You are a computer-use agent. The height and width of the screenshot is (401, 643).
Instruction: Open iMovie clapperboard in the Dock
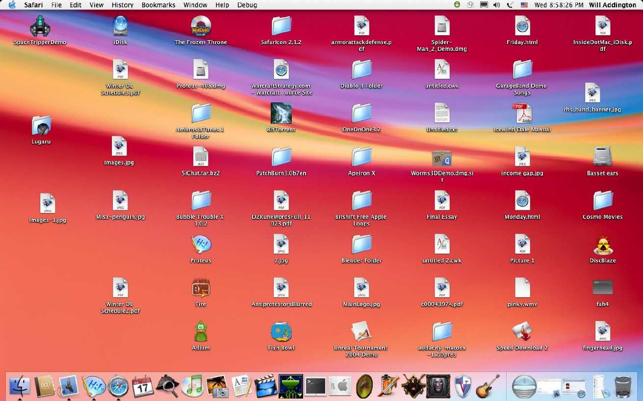click(x=265, y=386)
